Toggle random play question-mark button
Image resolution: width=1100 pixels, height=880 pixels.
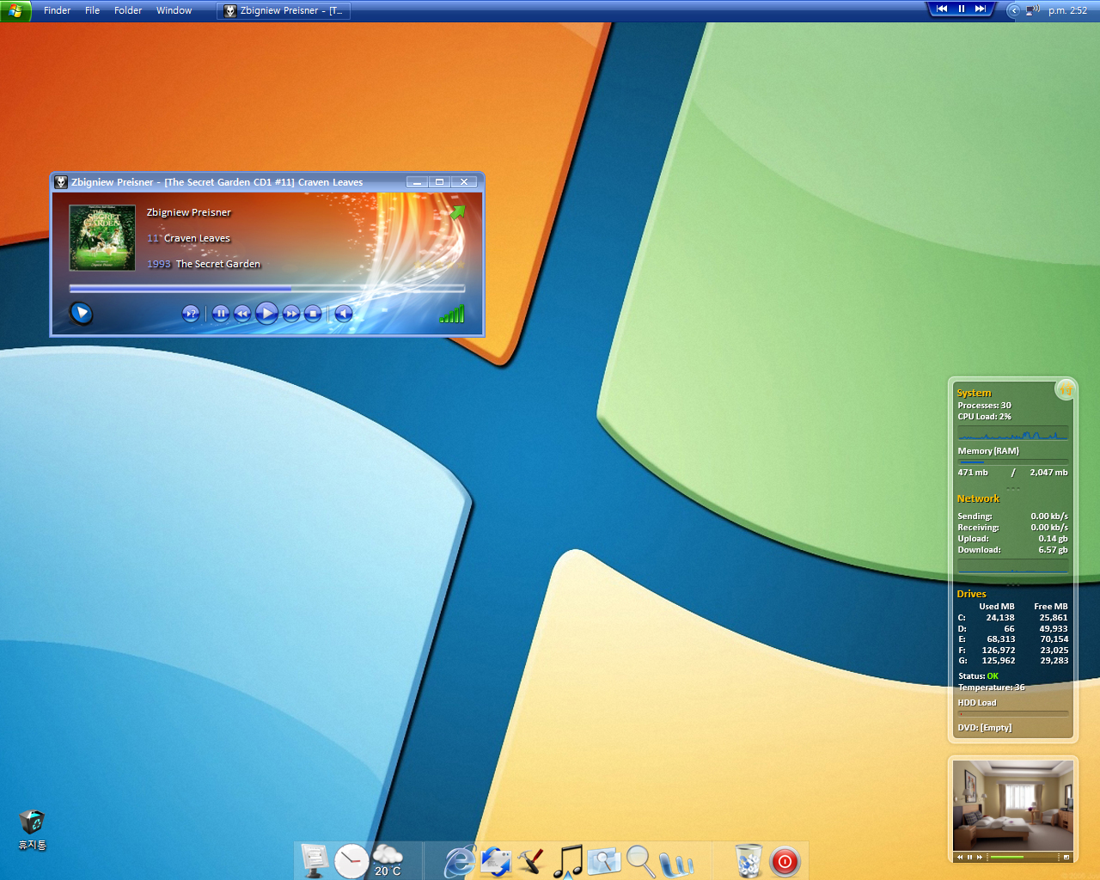point(191,314)
